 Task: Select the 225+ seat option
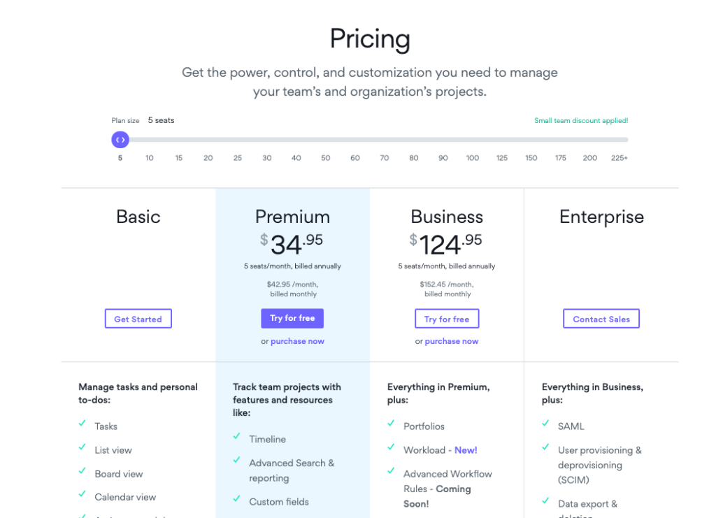pyautogui.click(x=620, y=158)
